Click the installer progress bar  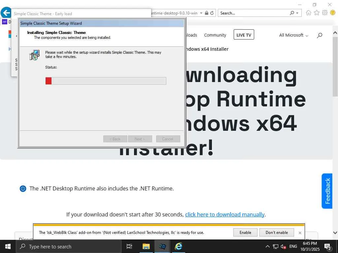(106, 81)
